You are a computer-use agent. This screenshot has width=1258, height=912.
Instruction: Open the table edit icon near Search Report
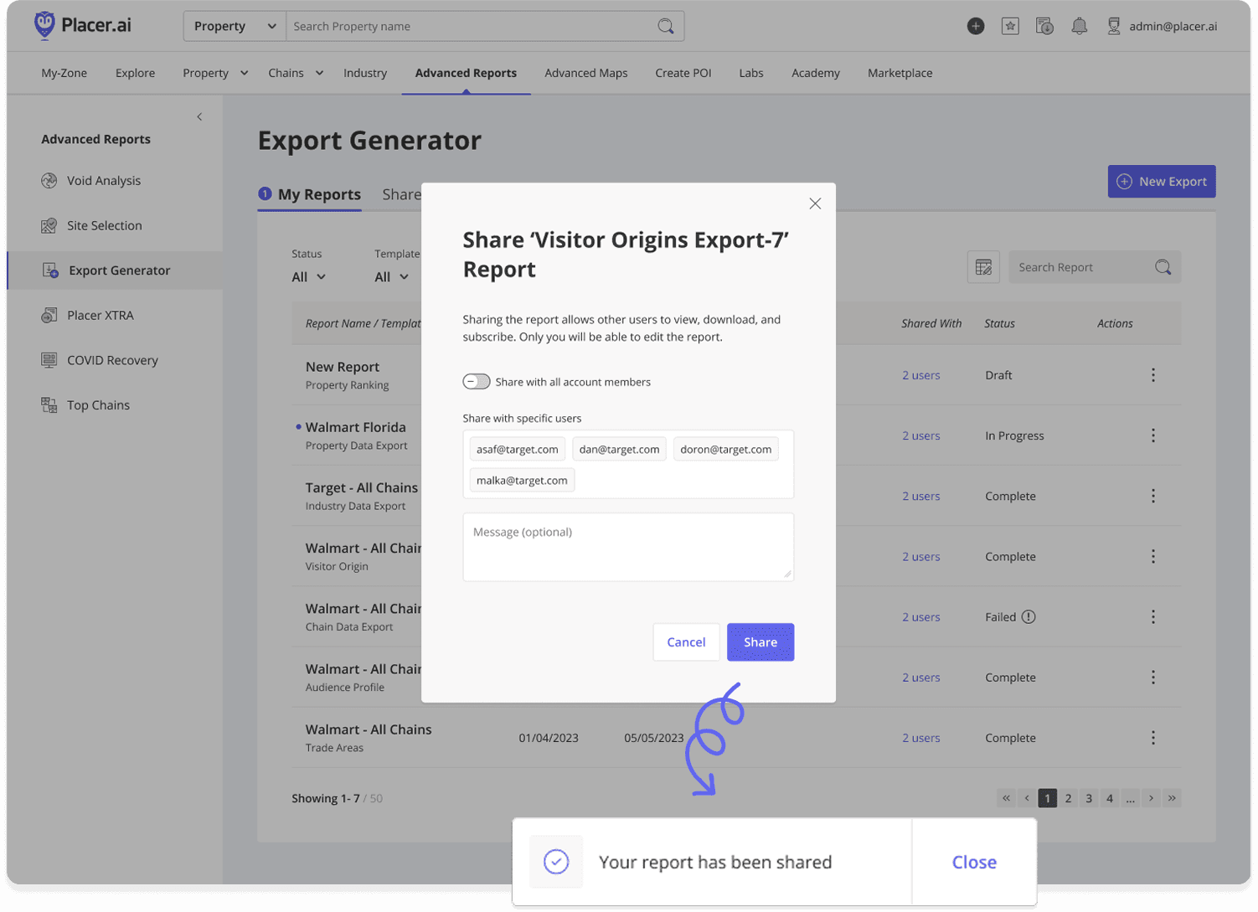click(x=982, y=266)
